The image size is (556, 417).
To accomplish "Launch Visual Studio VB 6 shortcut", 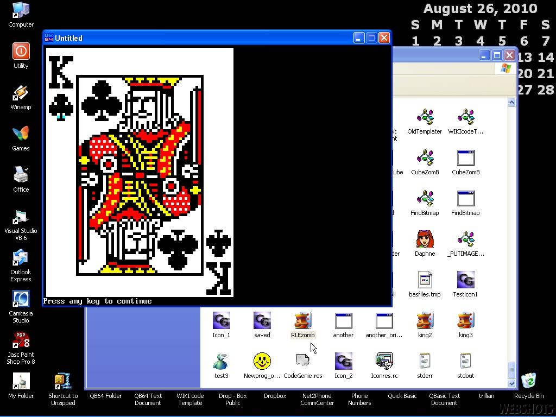I will pyautogui.click(x=21, y=225).
